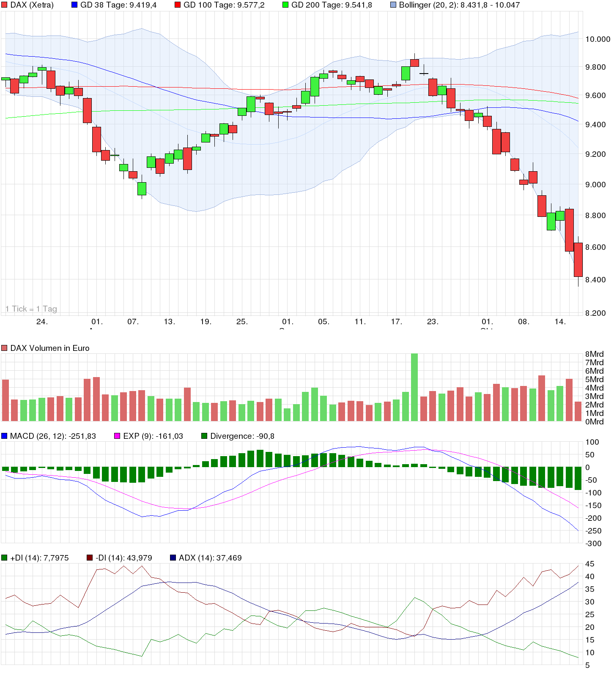Click the tallest green volume bar
614x673 pixels.
[x=414, y=387]
